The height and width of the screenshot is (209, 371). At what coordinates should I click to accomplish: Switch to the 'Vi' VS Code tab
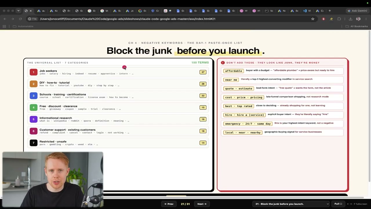click(x=307, y=11)
